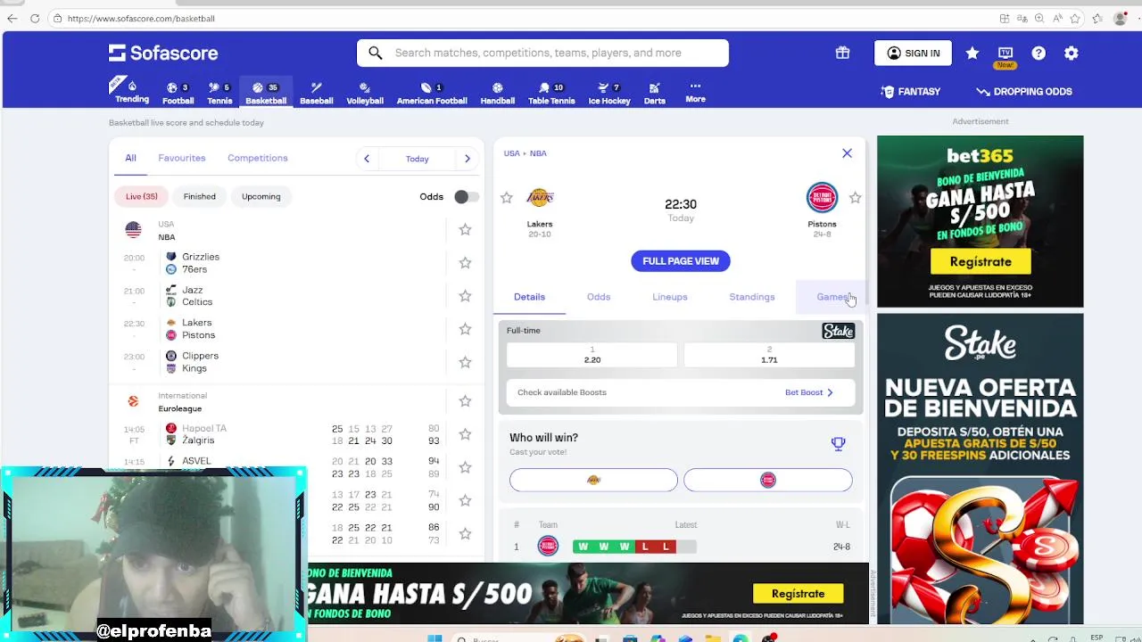Go back with the browser back arrow
The height and width of the screenshot is (642, 1142).
coord(12,18)
